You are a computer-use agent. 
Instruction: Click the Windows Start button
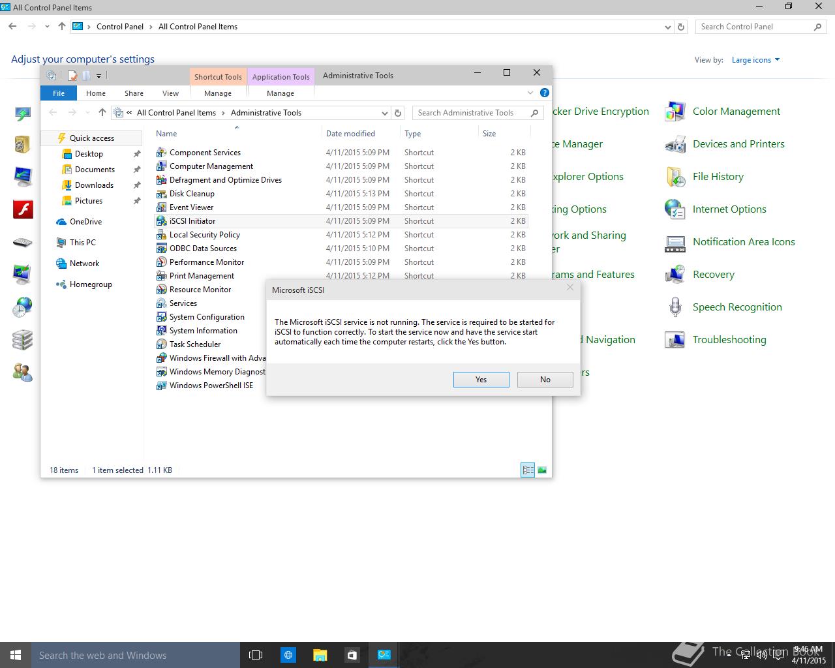pyautogui.click(x=16, y=655)
